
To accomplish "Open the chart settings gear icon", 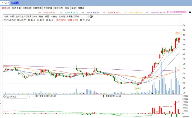I will tap(91, 16).
